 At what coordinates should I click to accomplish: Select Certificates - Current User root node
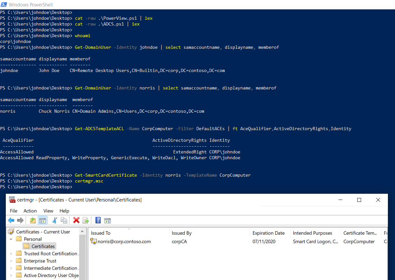coord(43,232)
